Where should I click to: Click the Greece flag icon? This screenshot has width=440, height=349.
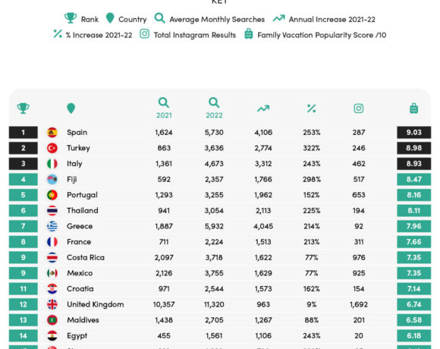coord(52,226)
